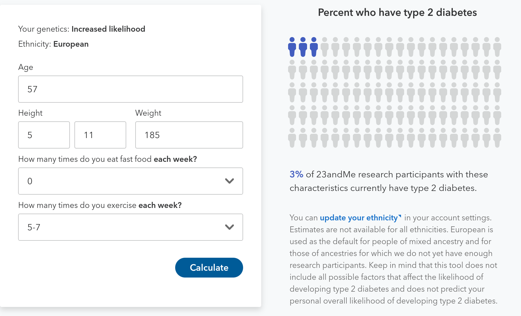Click the fourth person icon in top row
Viewport: 521px width, 316px height.
click(x=325, y=47)
